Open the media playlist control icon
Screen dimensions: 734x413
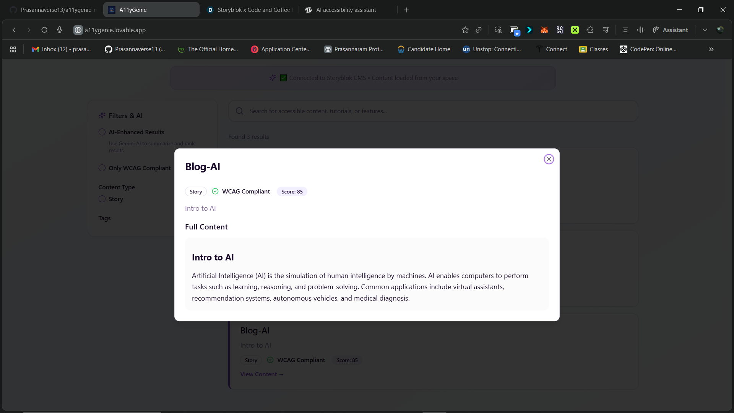pos(606,30)
